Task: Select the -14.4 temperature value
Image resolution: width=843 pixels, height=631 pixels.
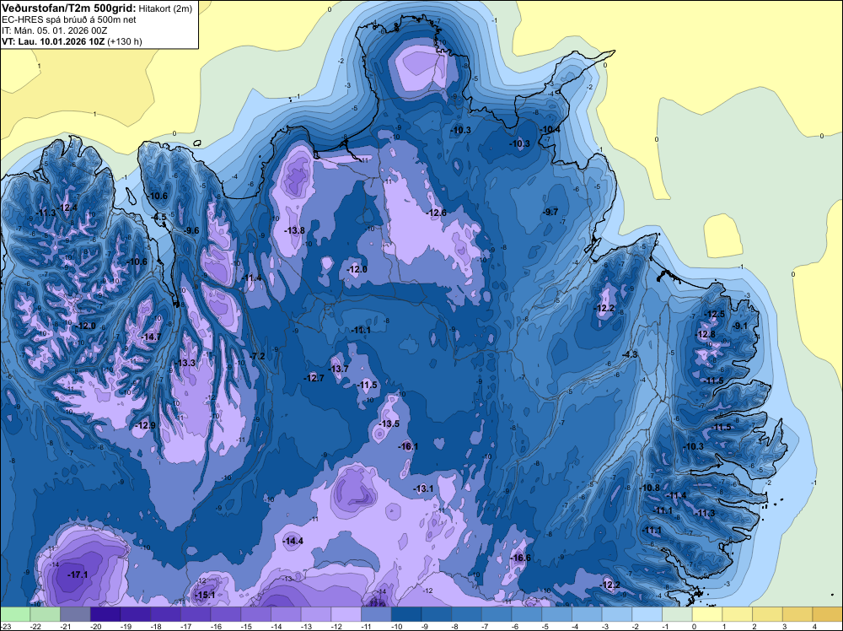Action: coord(293,542)
